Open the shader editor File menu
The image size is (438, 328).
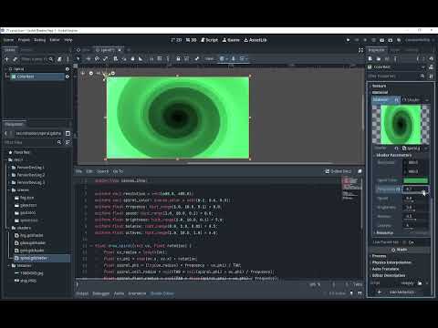tap(78, 171)
